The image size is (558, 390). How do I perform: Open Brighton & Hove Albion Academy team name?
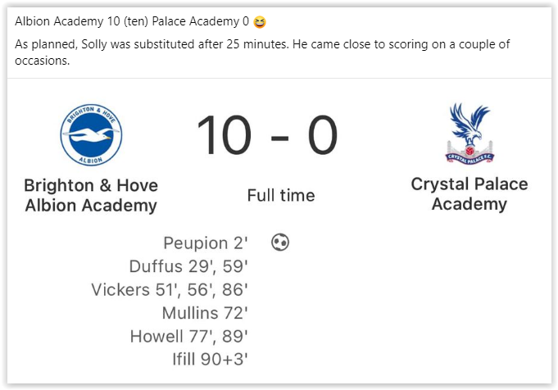point(91,195)
